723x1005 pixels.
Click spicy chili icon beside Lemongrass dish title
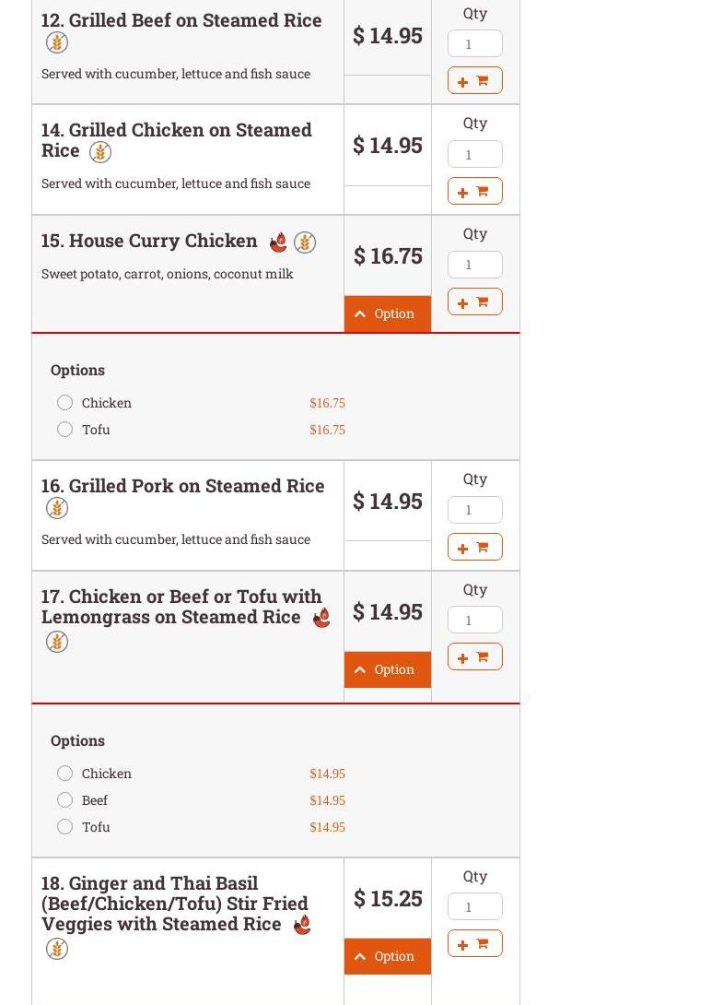click(321, 618)
